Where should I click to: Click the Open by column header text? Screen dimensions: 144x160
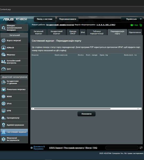pos(104,55)
